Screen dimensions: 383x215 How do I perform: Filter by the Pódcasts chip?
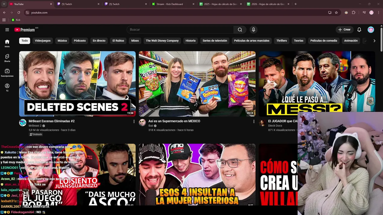coord(80,41)
